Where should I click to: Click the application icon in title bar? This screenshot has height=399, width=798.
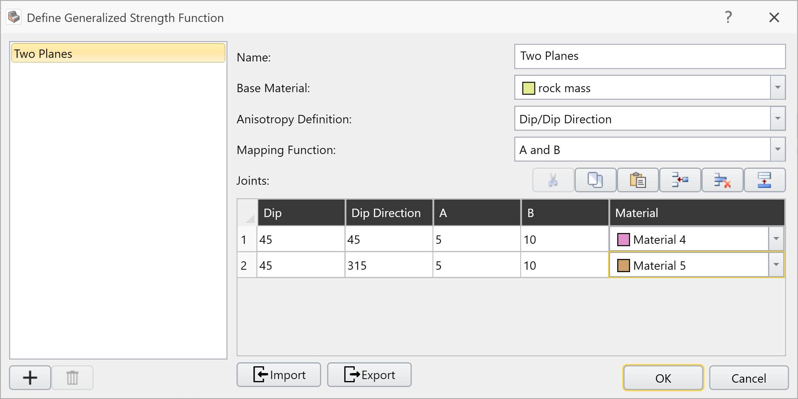(x=14, y=17)
